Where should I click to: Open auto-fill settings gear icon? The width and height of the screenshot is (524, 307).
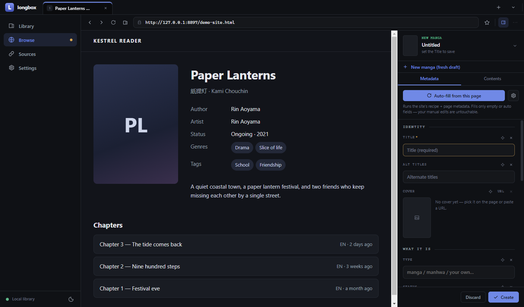pos(513,96)
